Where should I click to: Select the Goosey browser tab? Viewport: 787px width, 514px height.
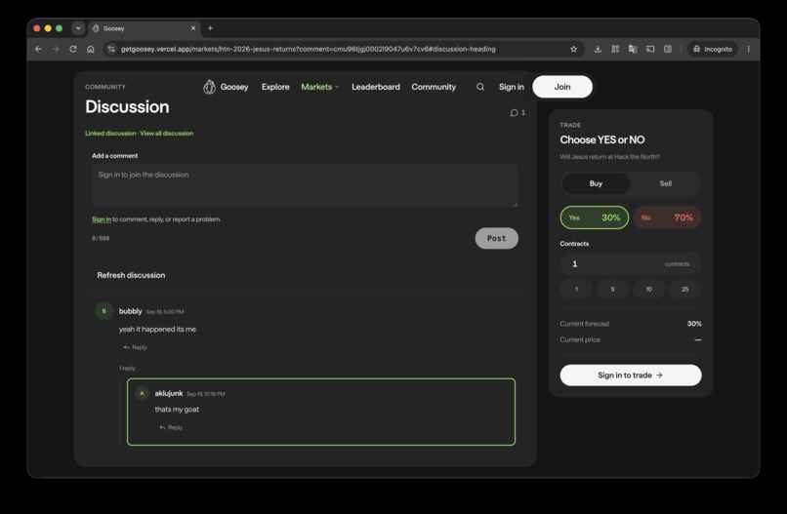click(145, 28)
